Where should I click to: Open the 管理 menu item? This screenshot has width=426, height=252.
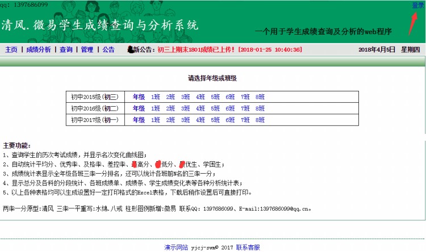coord(87,49)
